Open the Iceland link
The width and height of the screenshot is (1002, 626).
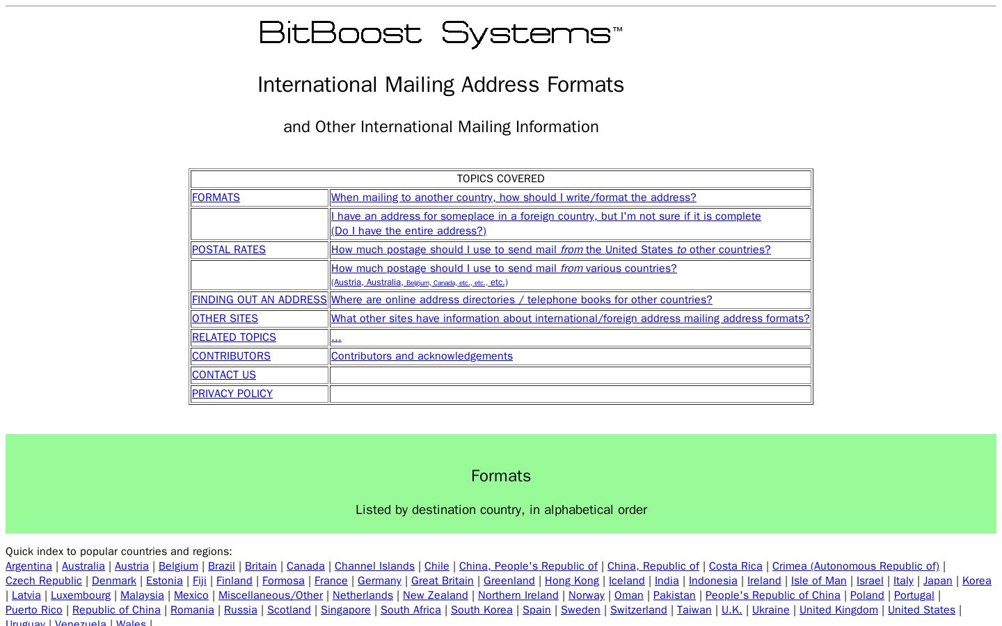click(x=627, y=581)
